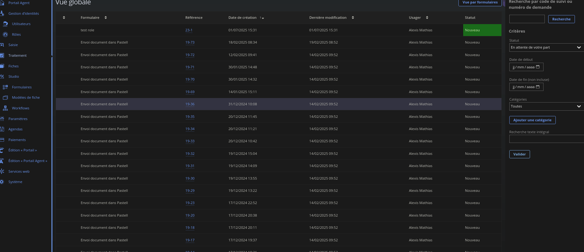Expand the Statut dropdown
Screen dimensions: 584x252
pyautogui.click(x=546, y=48)
